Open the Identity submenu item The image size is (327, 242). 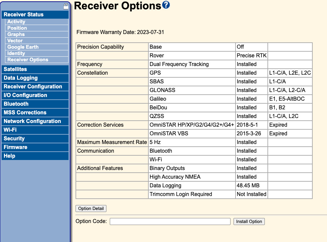tap(37, 53)
